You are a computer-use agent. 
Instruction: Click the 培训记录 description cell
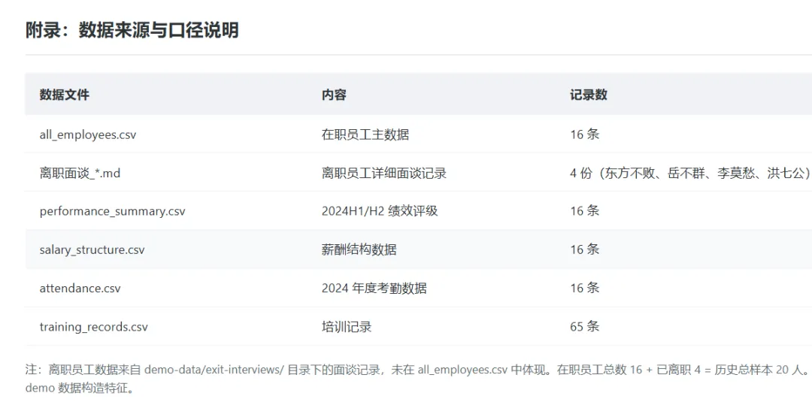[x=347, y=327]
